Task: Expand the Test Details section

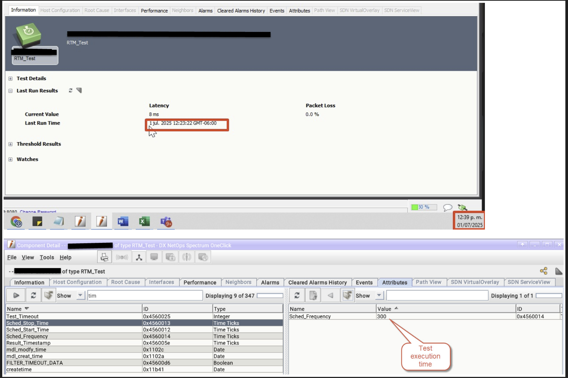Action: (x=11, y=79)
